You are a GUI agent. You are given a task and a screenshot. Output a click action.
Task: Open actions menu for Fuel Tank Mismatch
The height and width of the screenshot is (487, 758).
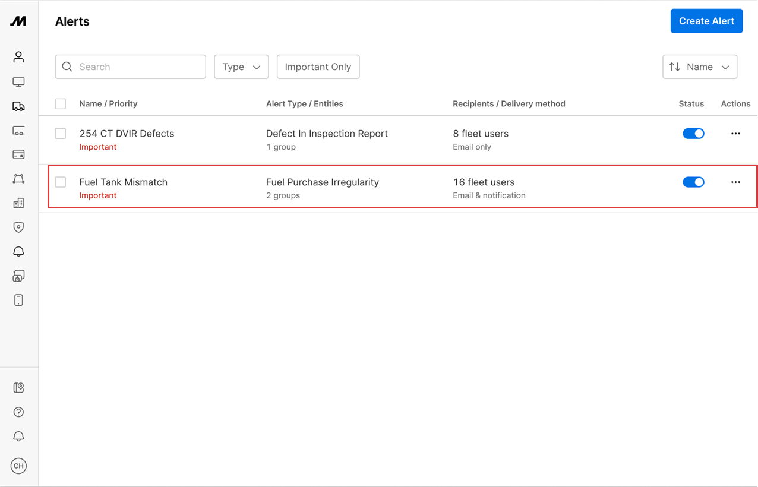point(735,182)
